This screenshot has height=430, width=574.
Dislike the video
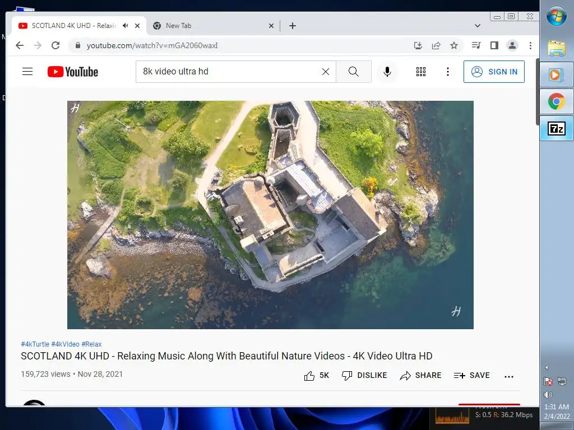(364, 376)
